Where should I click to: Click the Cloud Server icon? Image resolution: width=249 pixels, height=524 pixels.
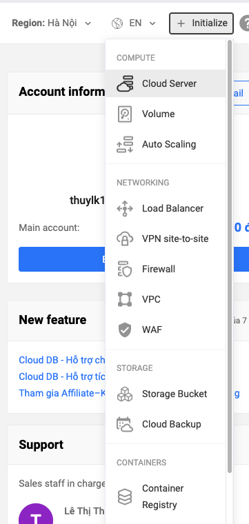tap(125, 83)
